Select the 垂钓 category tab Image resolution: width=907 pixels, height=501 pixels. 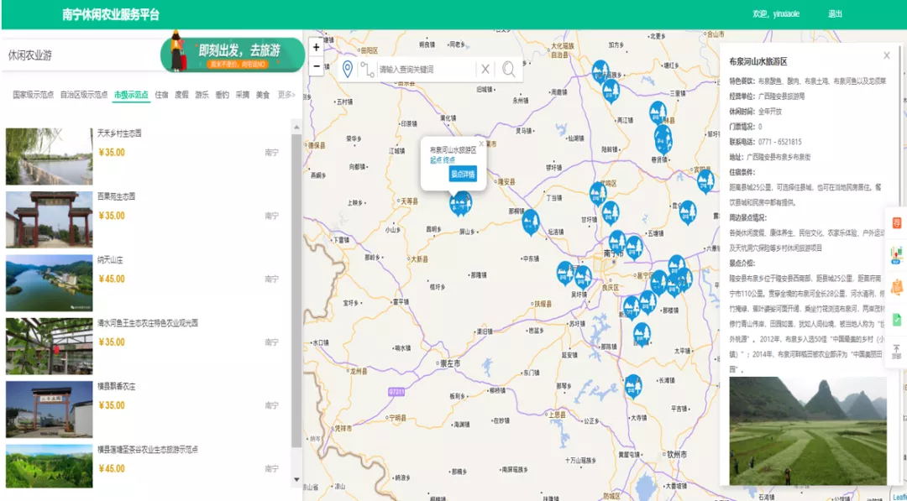pyautogui.click(x=223, y=95)
